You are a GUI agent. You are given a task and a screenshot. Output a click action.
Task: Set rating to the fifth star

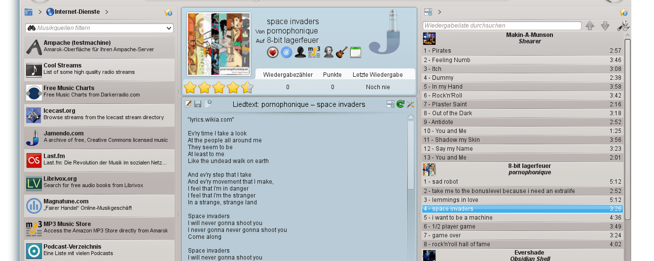tap(248, 88)
